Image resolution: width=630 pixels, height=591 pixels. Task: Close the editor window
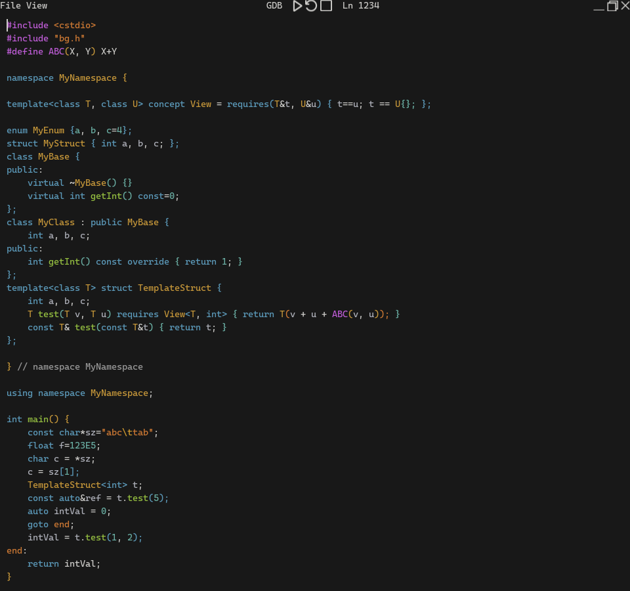pos(625,6)
